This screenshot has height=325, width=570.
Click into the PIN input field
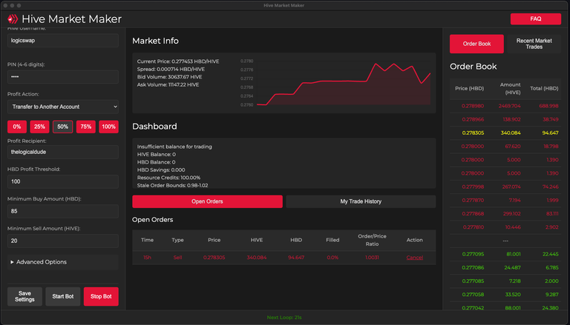tap(63, 77)
